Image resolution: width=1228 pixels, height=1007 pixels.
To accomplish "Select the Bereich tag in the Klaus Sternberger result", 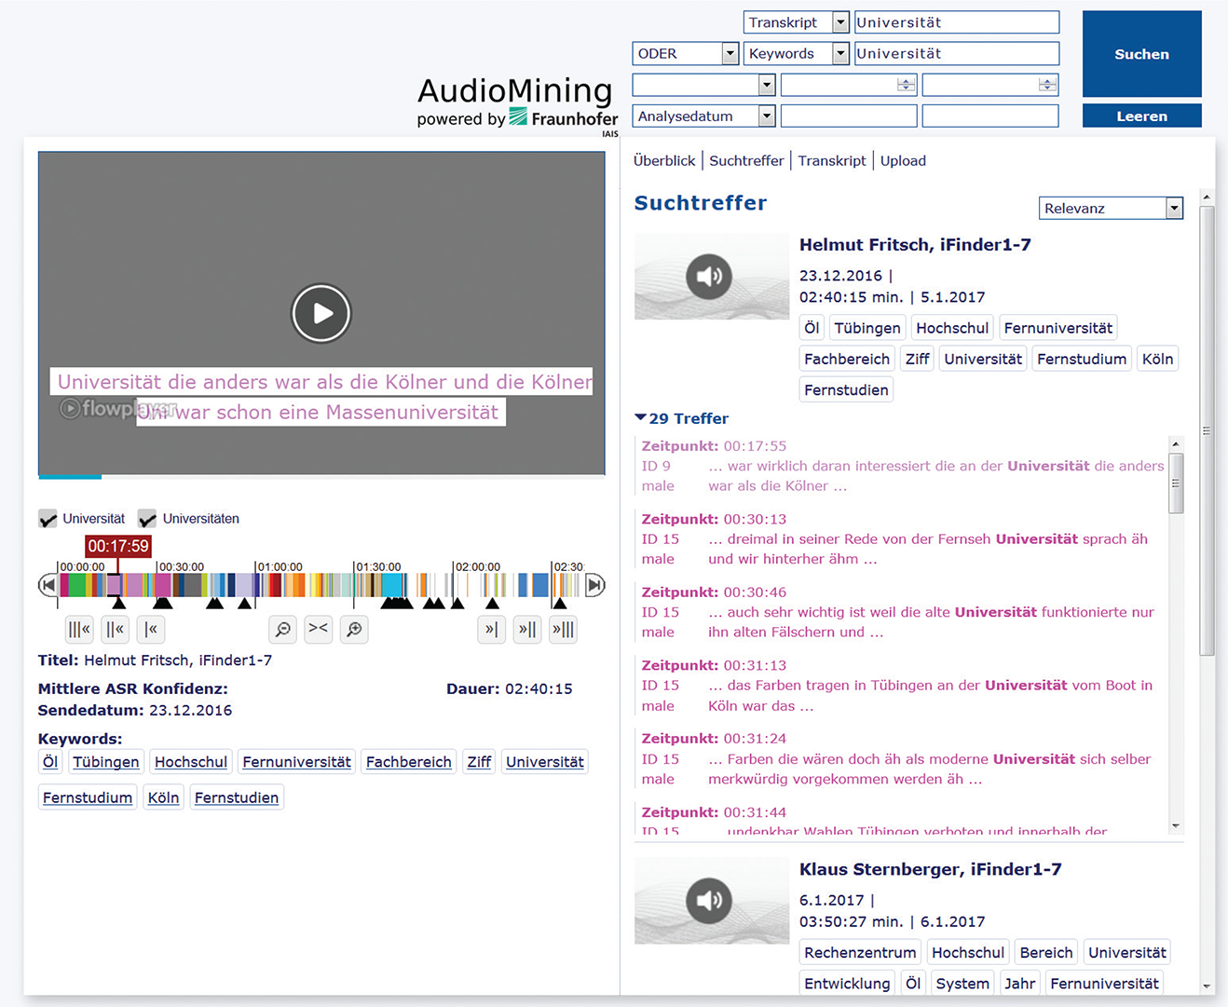I will pos(1046,952).
